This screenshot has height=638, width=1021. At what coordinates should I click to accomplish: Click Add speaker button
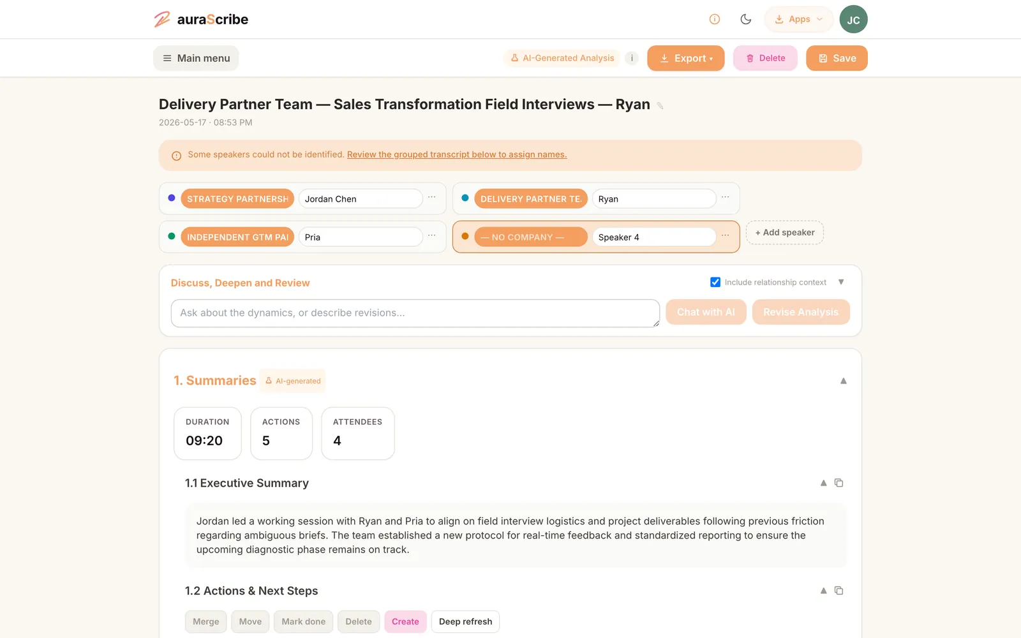click(785, 232)
